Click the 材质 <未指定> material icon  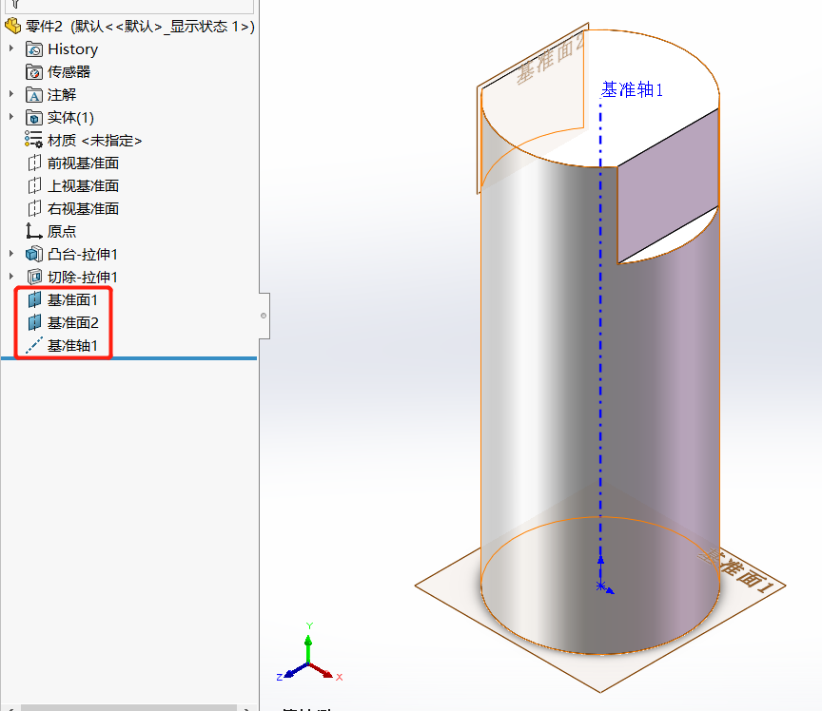31,140
